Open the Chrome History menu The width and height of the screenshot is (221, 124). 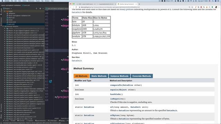[25, 1]
